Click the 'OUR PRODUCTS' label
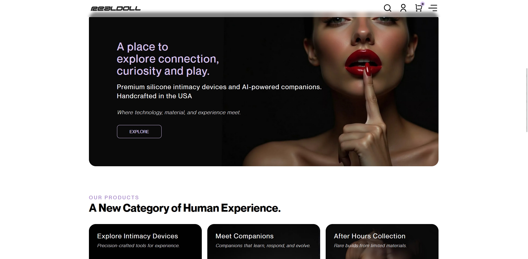The height and width of the screenshot is (259, 528). point(114,198)
